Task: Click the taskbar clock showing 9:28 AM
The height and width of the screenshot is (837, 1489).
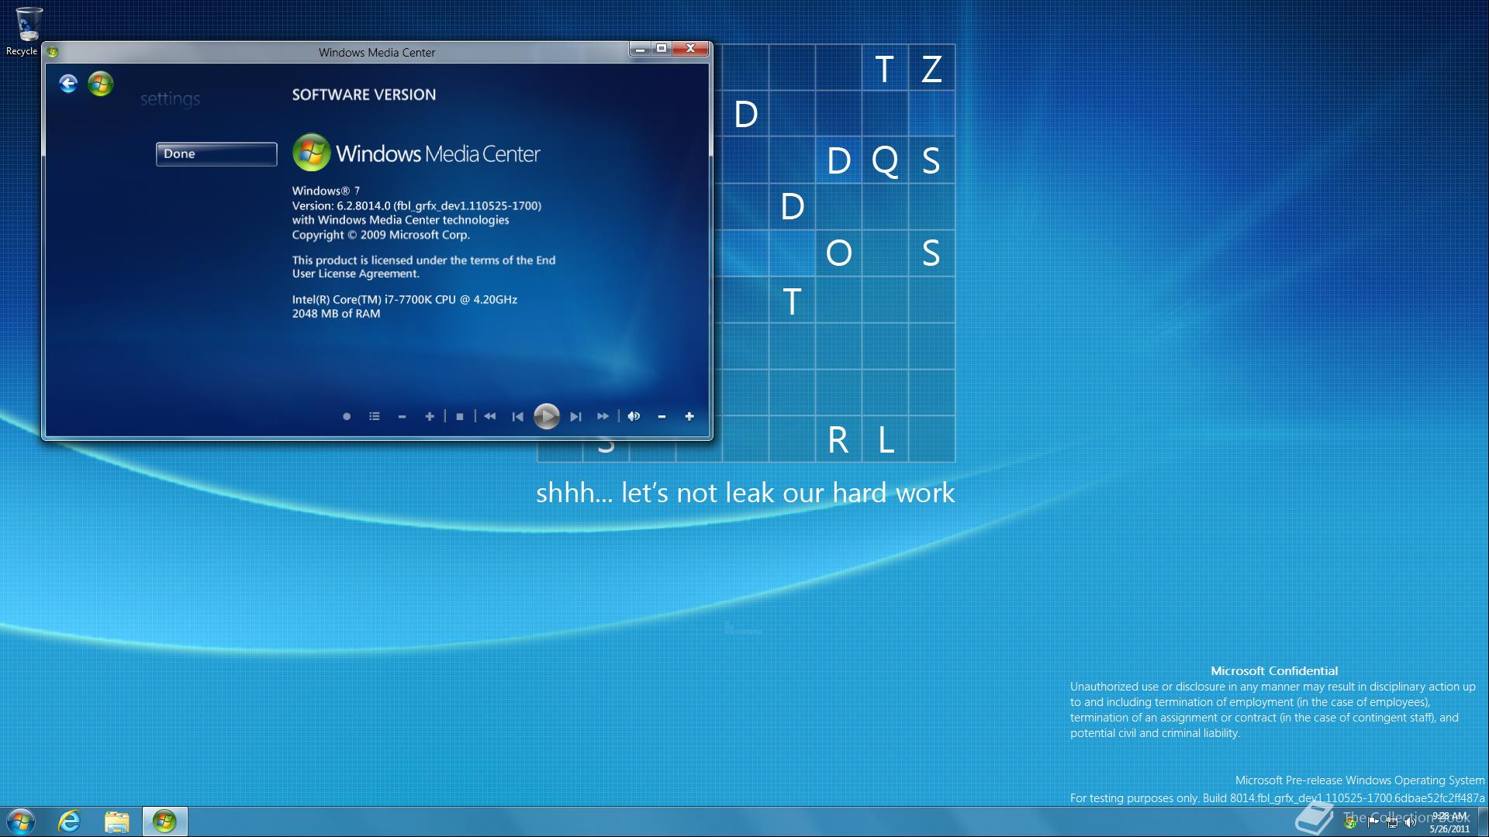Action: point(1449,822)
